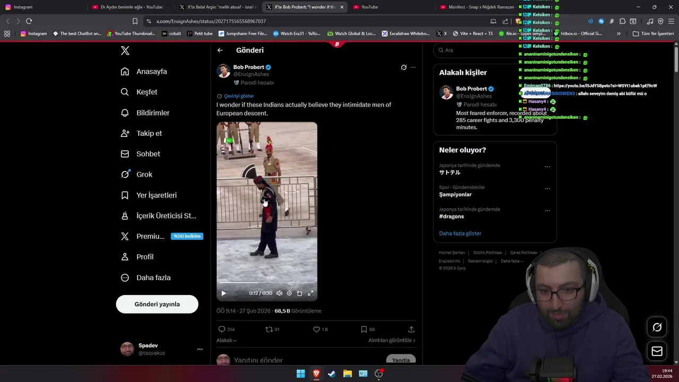Screen dimensions: 679x382
Task: Show hidden bookmarks overflow chevron
Action: tap(619, 33)
